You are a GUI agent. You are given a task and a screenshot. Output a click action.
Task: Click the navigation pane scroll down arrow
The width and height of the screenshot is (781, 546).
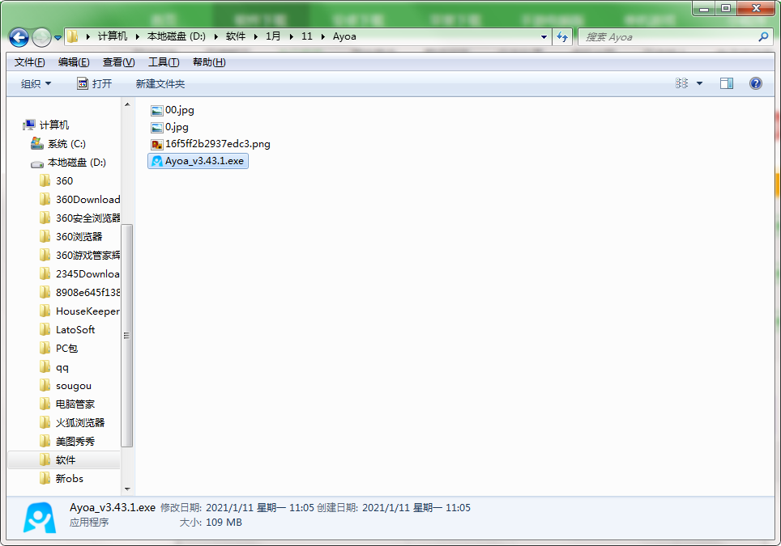pyautogui.click(x=127, y=489)
